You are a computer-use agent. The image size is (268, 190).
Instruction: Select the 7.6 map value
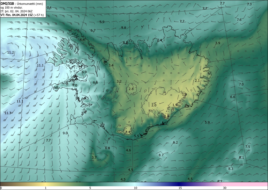pyautogui.click(x=239, y=20)
